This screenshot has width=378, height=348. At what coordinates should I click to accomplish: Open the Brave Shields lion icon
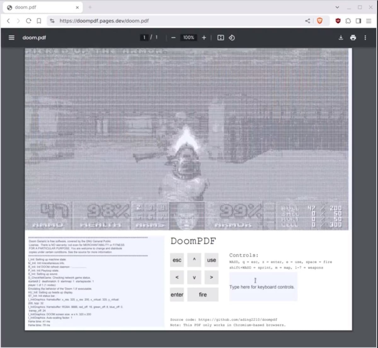point(320,21)
